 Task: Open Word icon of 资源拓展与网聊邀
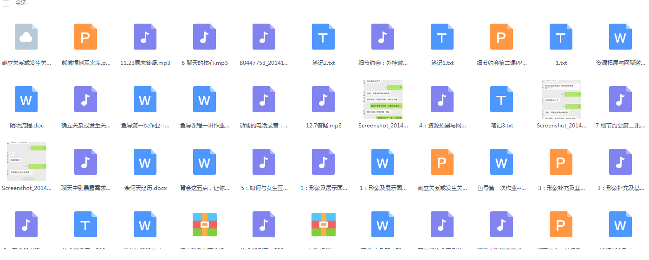(620, 37)
